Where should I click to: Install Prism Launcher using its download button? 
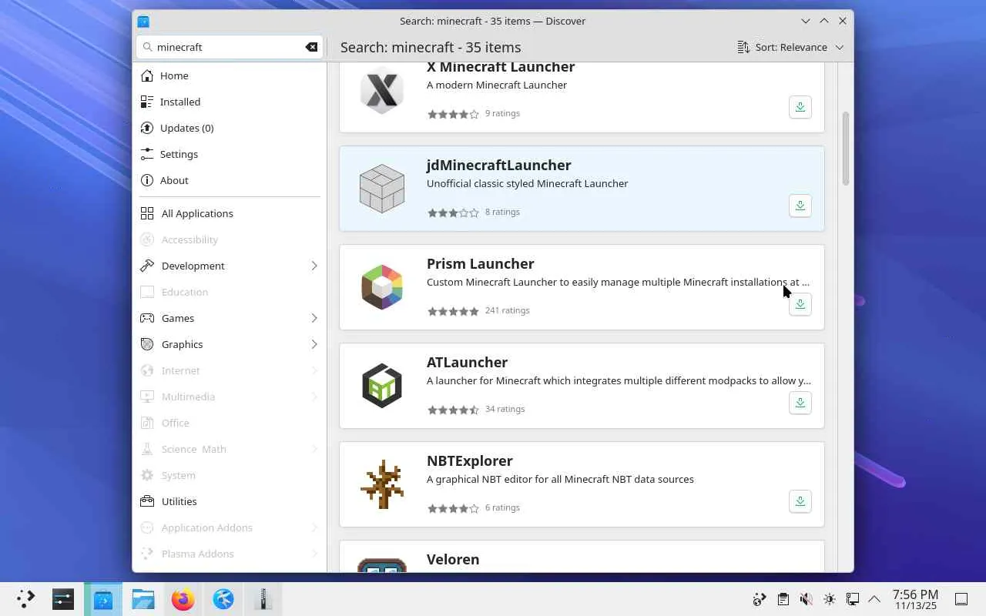click(800, 304)
